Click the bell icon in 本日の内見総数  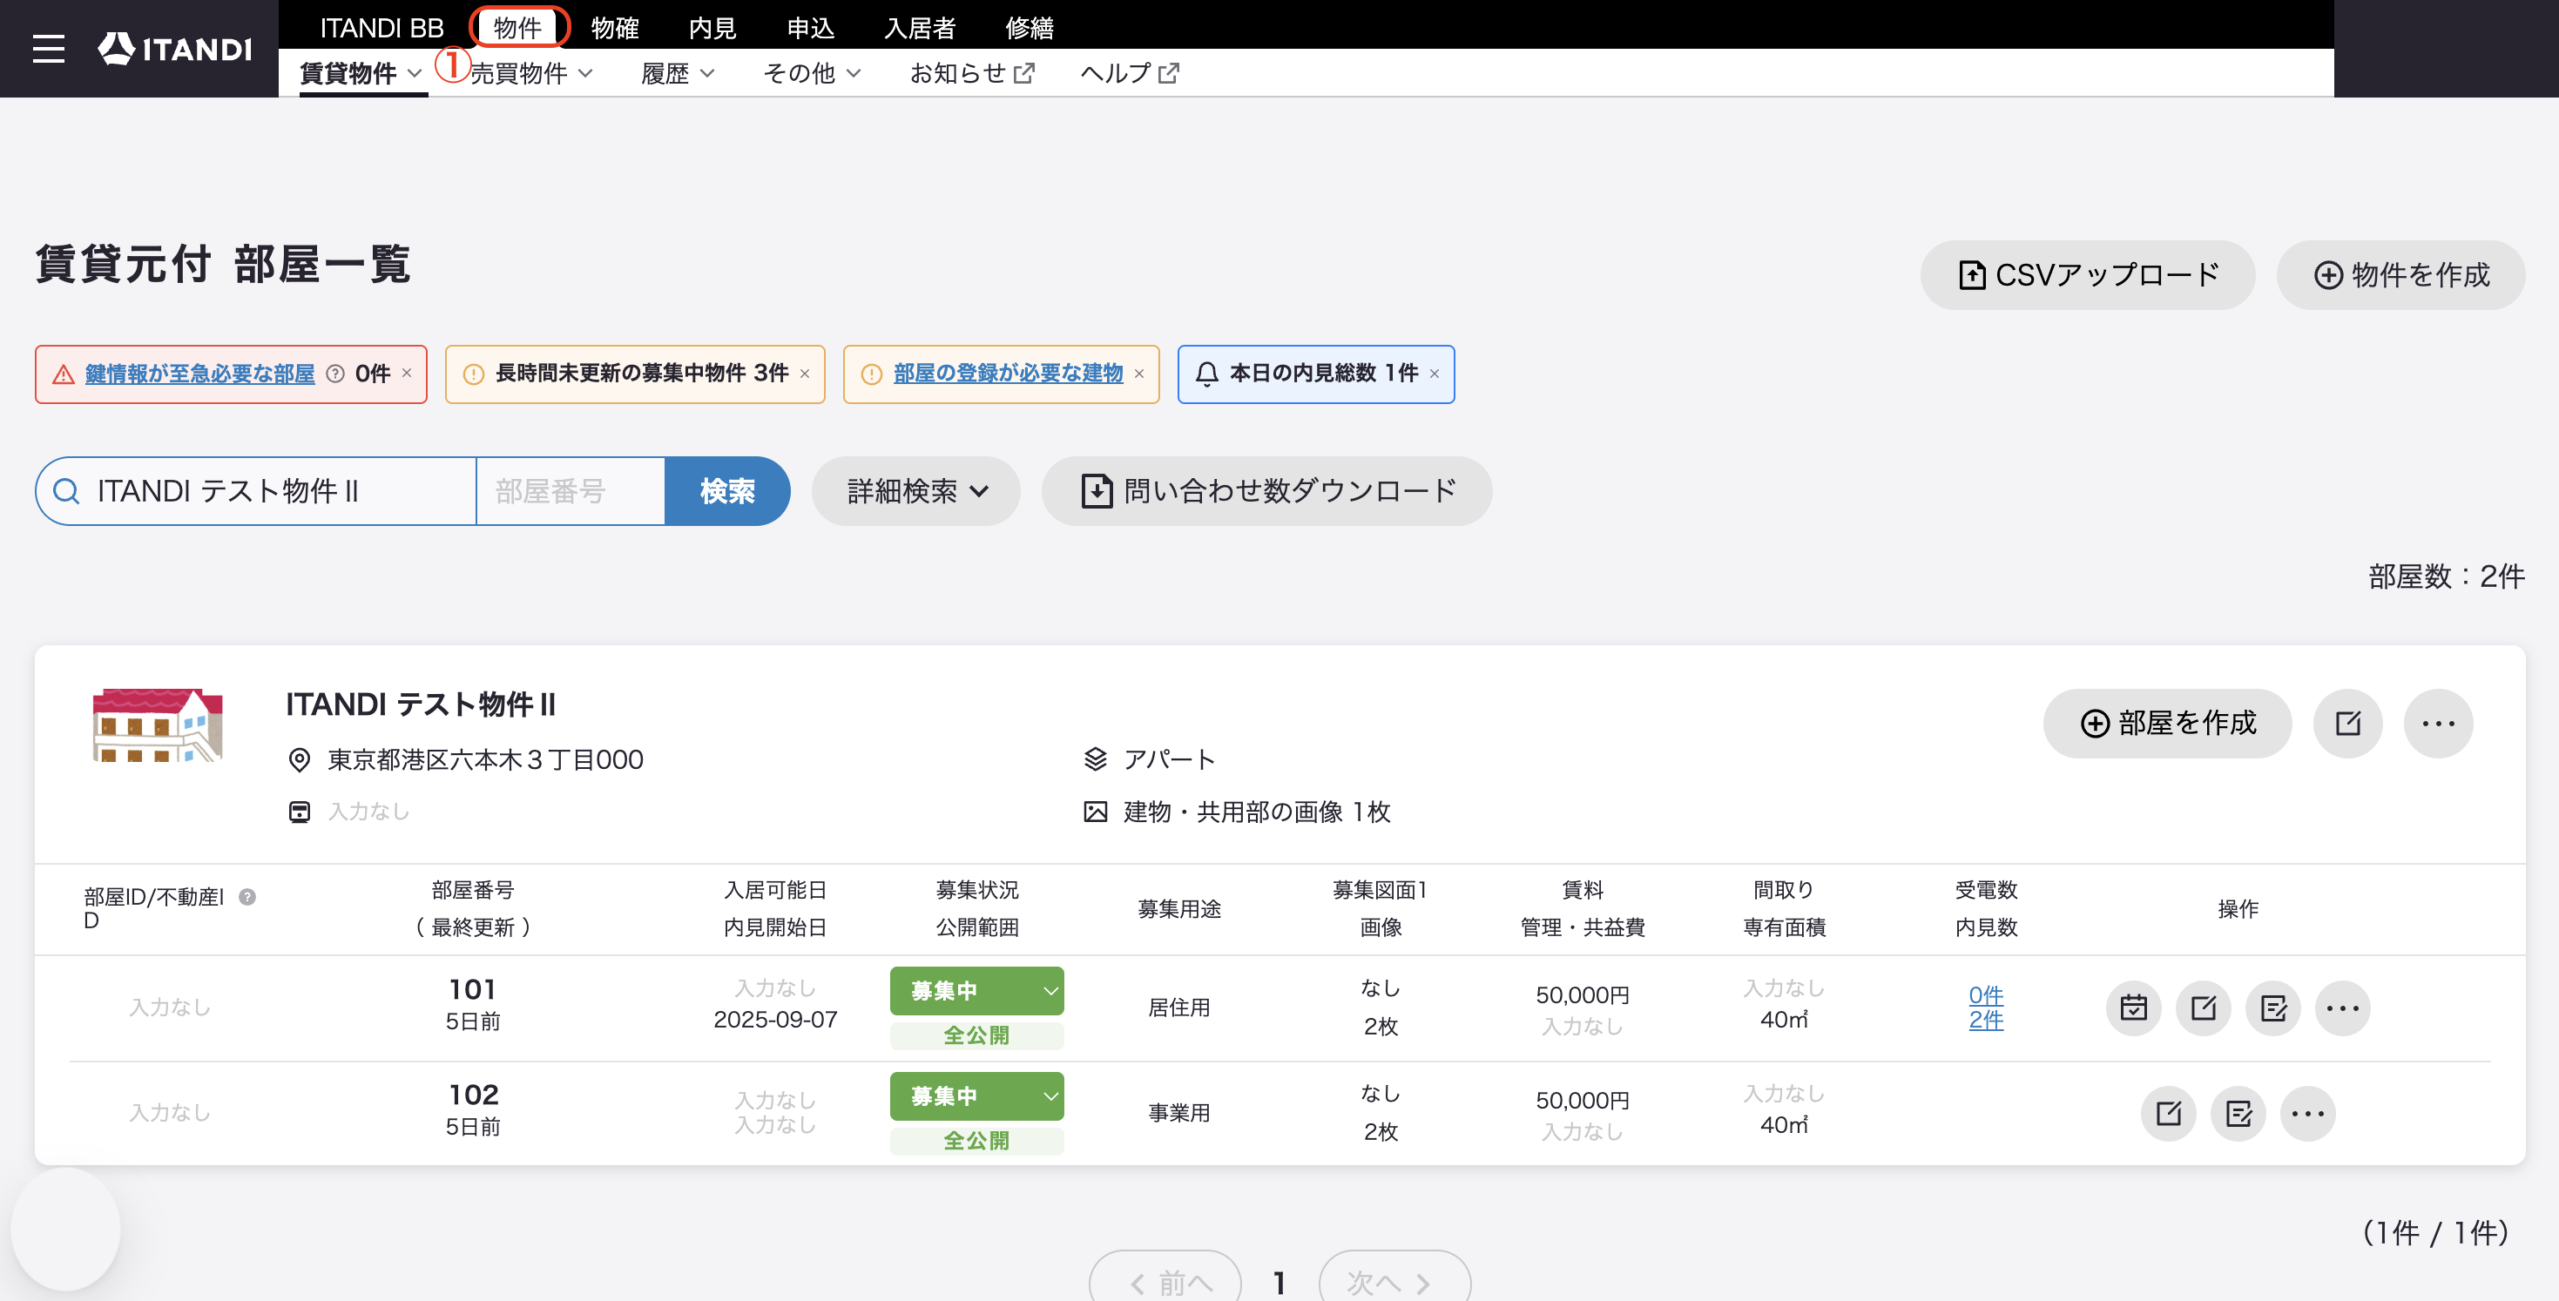pos(1206,374)
